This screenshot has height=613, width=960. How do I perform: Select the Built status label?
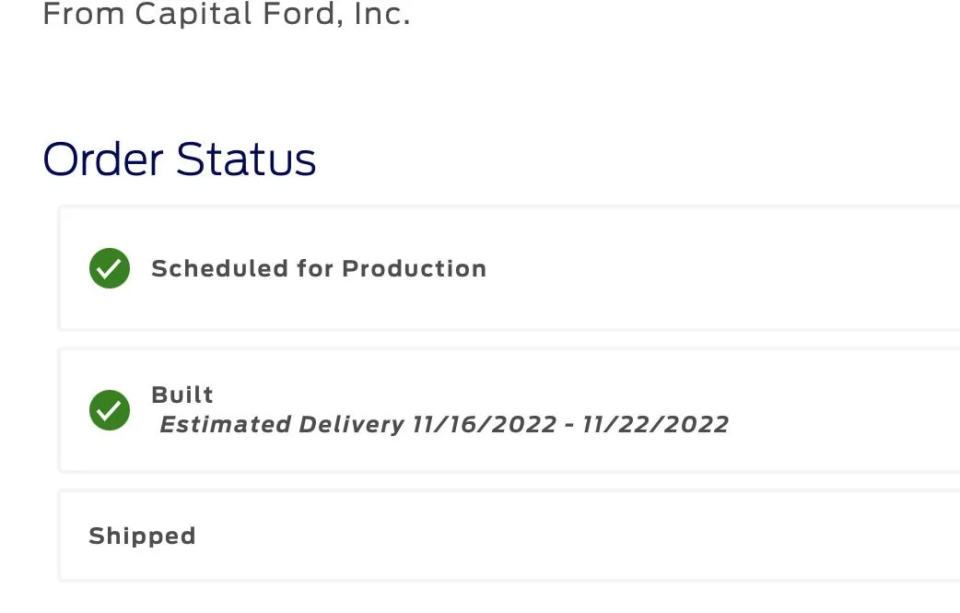[x=182, y=395]
